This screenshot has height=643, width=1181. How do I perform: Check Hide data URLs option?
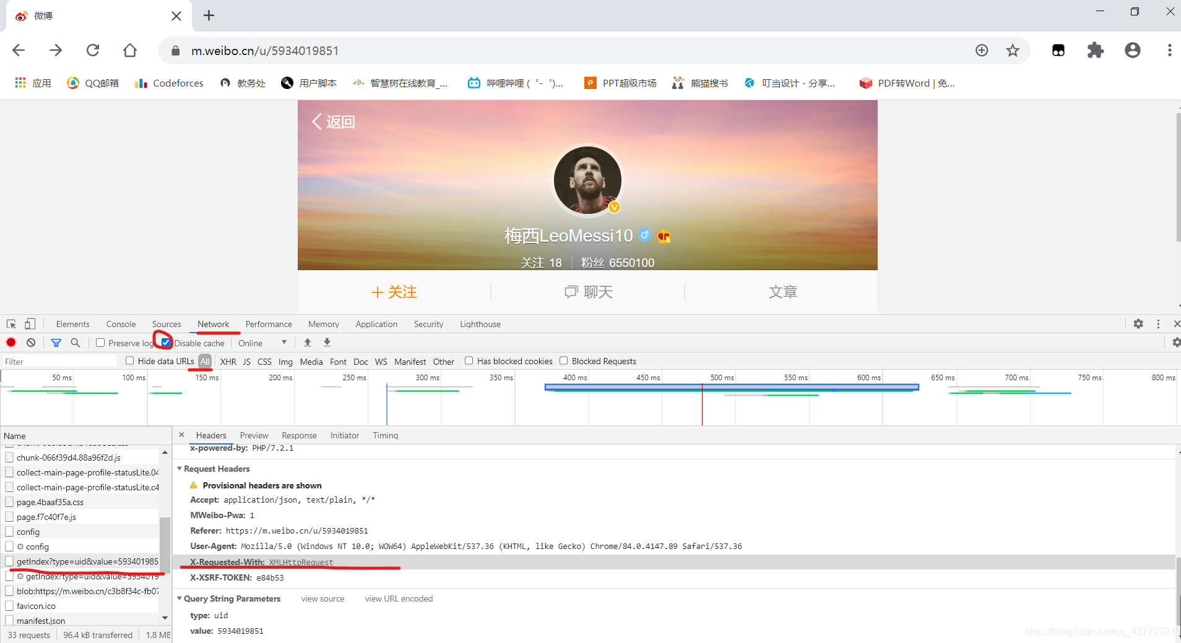point(129,360)
